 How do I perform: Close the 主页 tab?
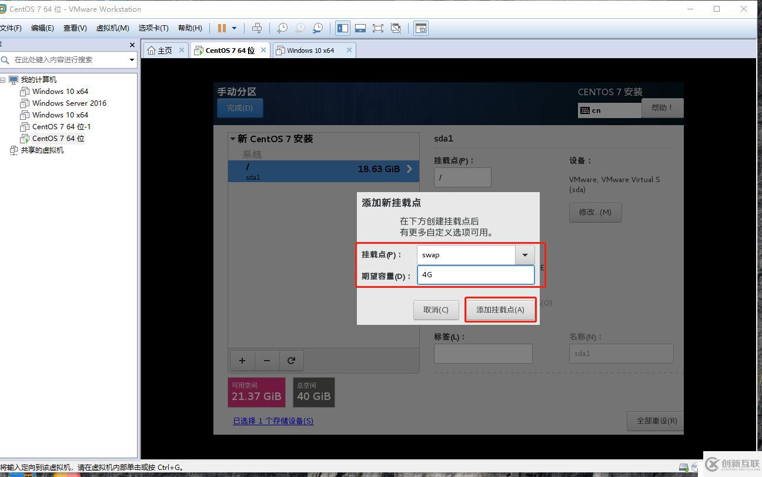pos(182,50)
